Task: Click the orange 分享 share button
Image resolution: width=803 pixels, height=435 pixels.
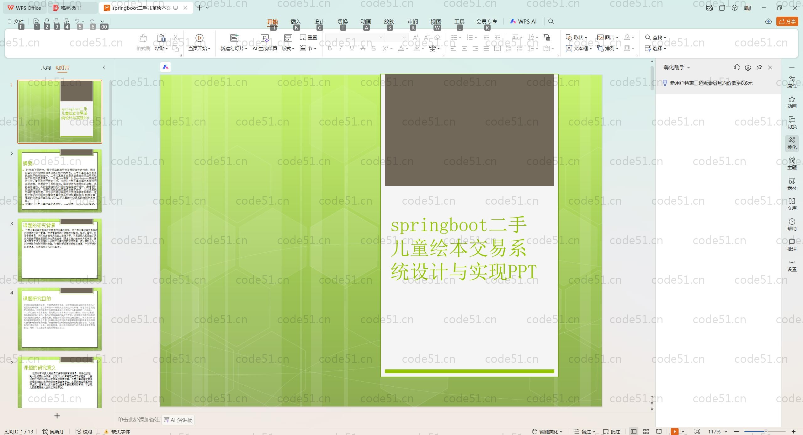Action: pos(787,21)
